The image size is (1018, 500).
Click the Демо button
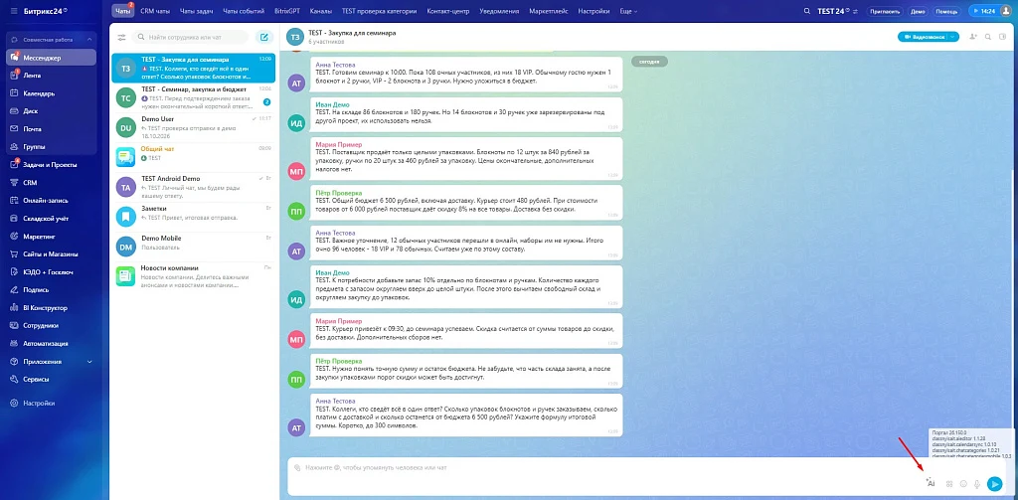[918, 11]
